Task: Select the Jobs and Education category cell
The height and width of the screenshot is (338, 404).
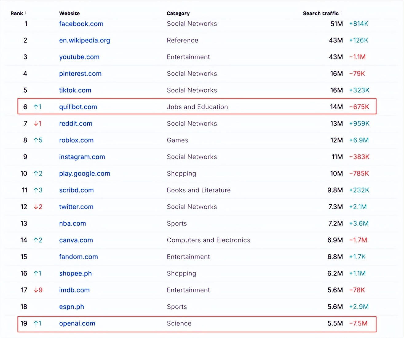Action: 197,107
